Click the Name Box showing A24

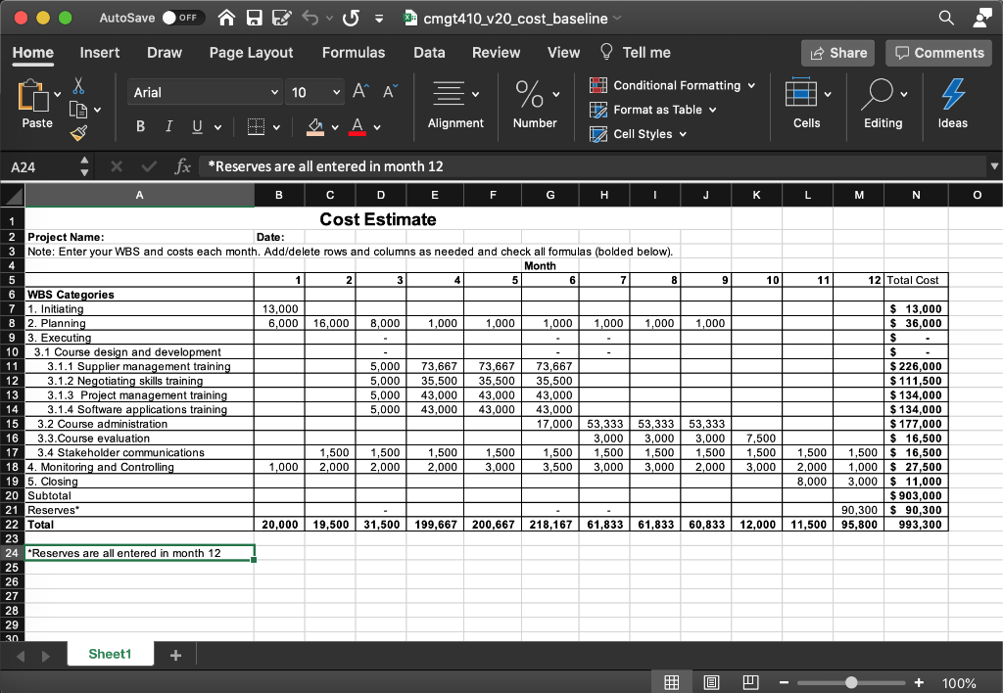click(41, 166)
